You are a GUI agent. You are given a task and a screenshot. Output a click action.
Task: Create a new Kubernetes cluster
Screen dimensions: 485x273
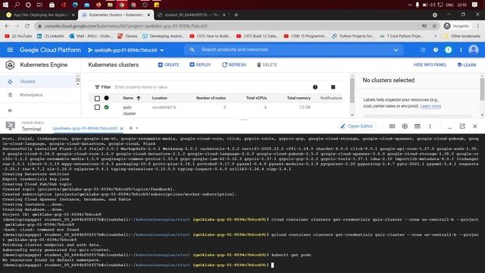click(x=168, y=64)
